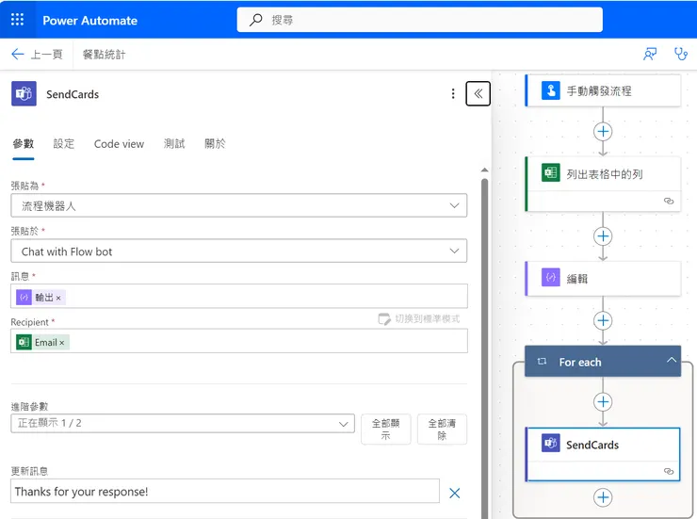Image resolution: width=697 pixels, height=519 pixels.
Task: Click the Power Automate home title
Action: tap(89, 21)
